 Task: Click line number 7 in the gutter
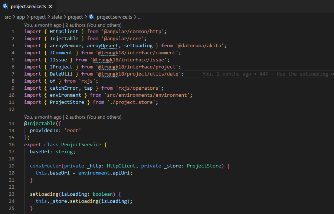[x=13, y=74]
